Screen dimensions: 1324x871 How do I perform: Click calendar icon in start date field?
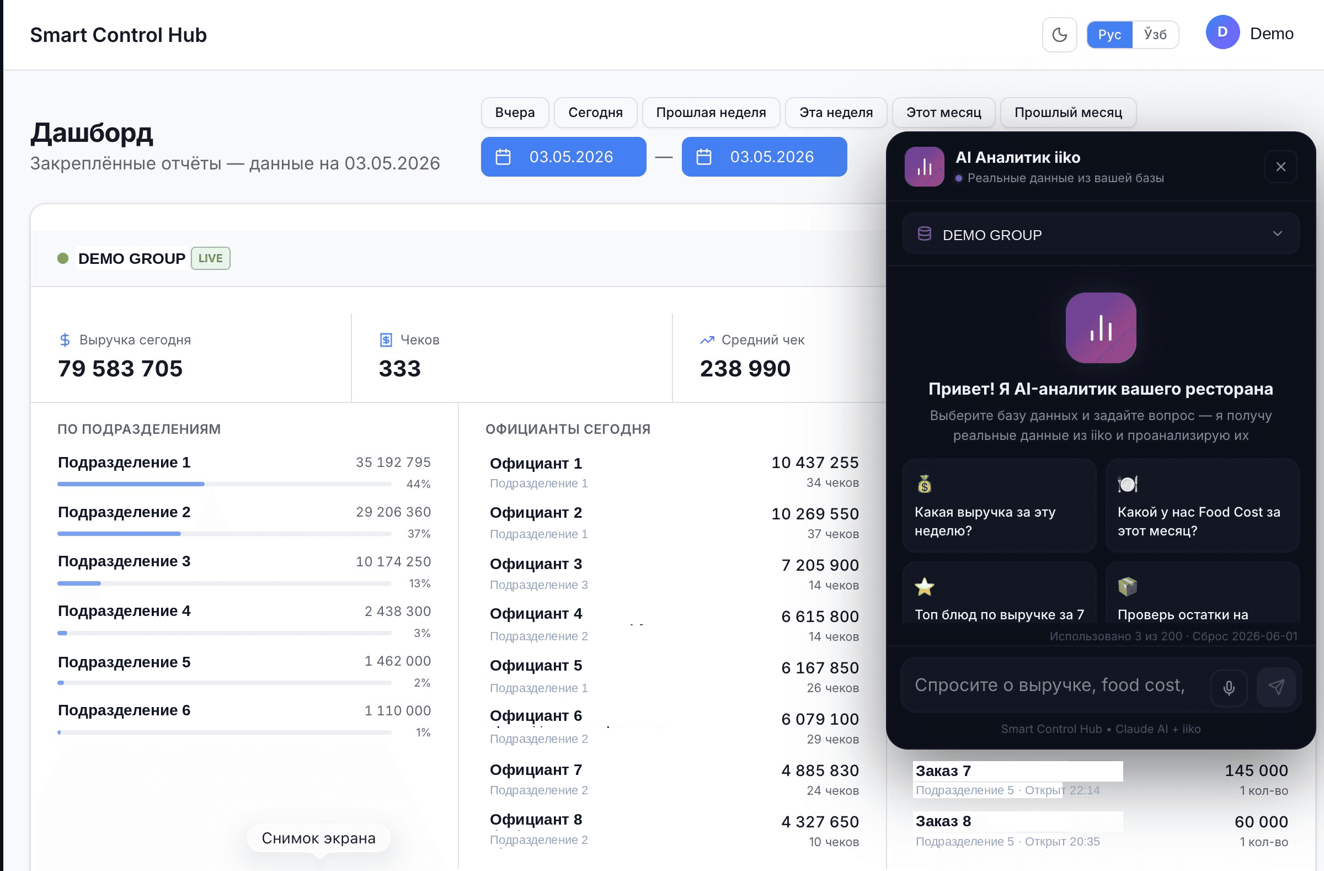(x=503, y=157)
